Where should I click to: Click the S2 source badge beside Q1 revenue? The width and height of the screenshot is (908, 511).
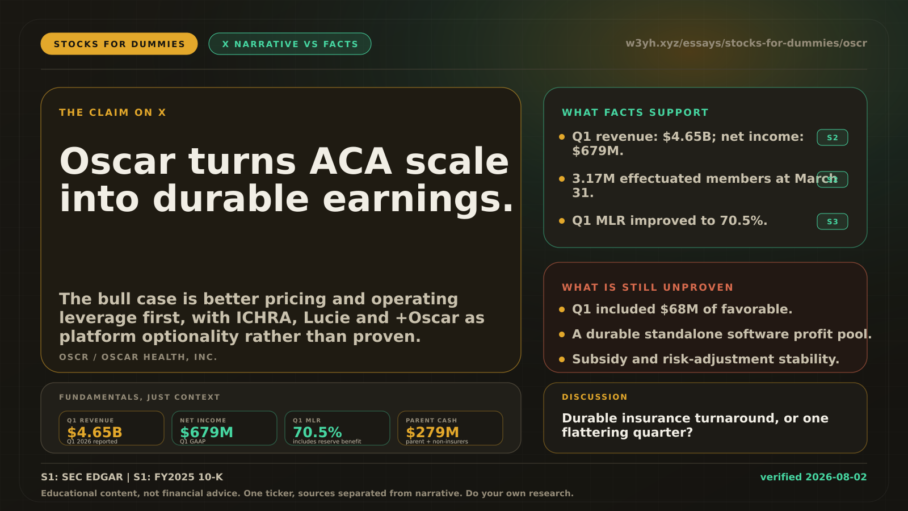point(833,137)
